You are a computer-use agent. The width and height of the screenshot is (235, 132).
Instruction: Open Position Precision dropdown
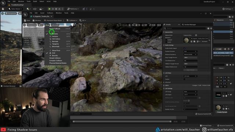pos(190,51)
